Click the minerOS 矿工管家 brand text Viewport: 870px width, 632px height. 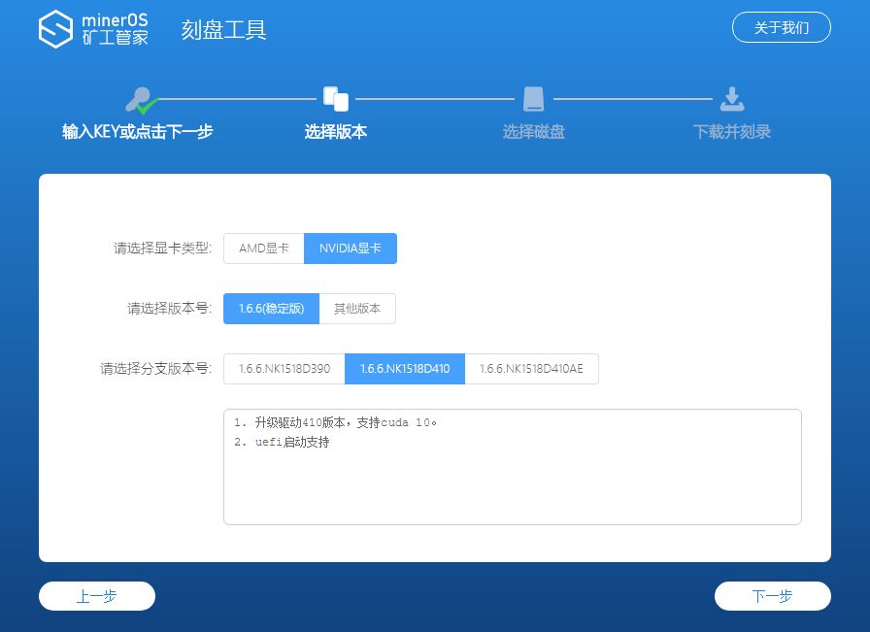click(x=115, y=29)
